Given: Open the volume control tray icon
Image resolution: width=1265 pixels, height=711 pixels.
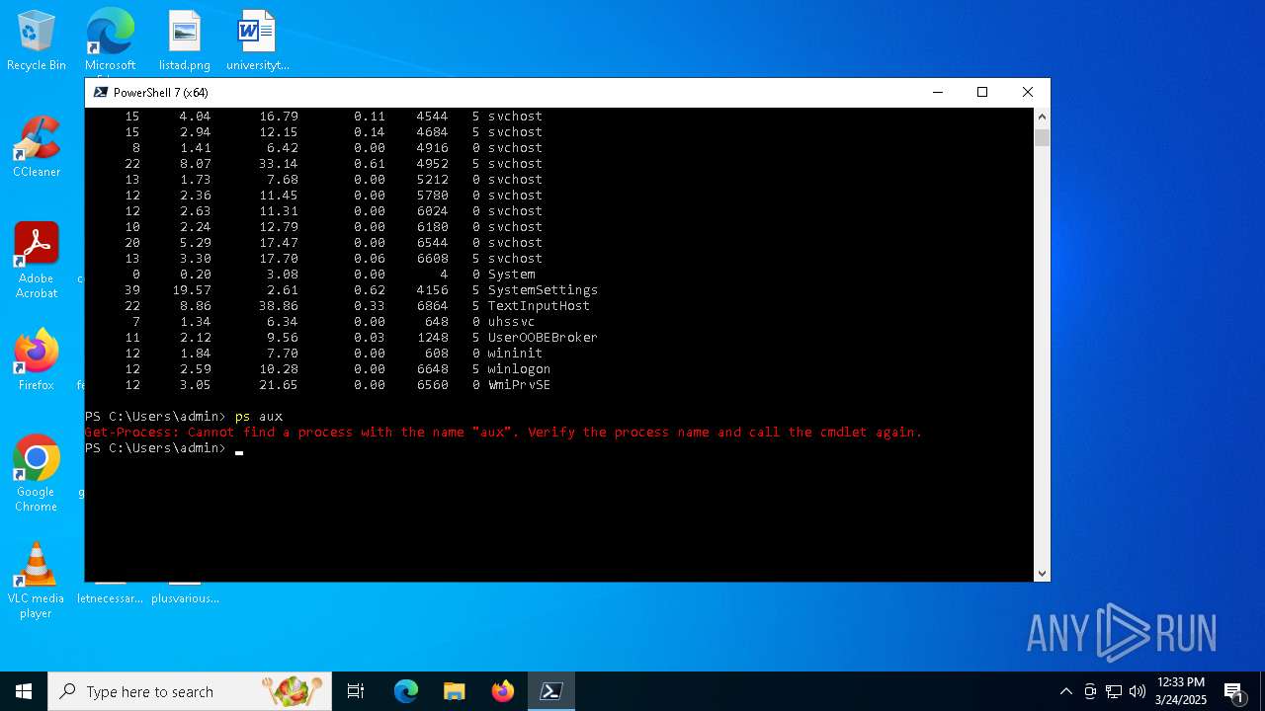Looking at the screenshot, I should [1138, 691].
